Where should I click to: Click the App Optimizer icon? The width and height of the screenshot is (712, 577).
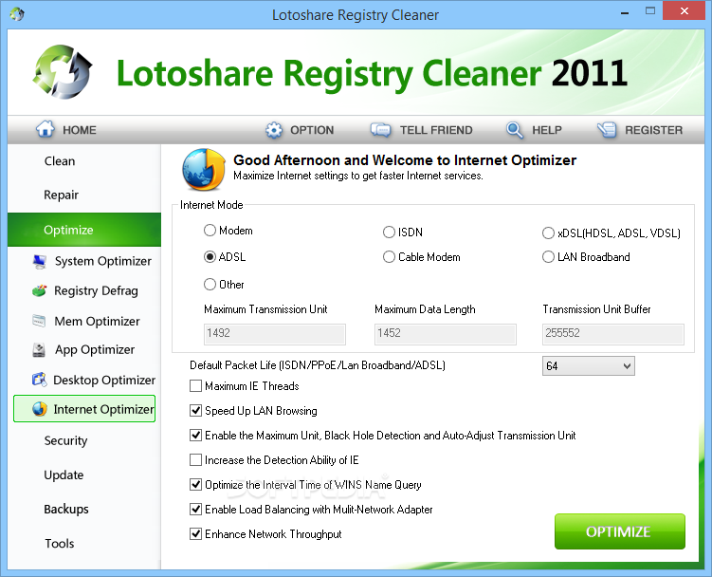[39, 349]
